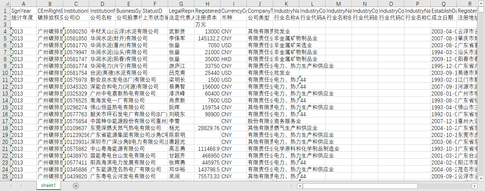Select column J header
Image resolution: width=485 pixels, height=191 pixels.
click(260, 3)
